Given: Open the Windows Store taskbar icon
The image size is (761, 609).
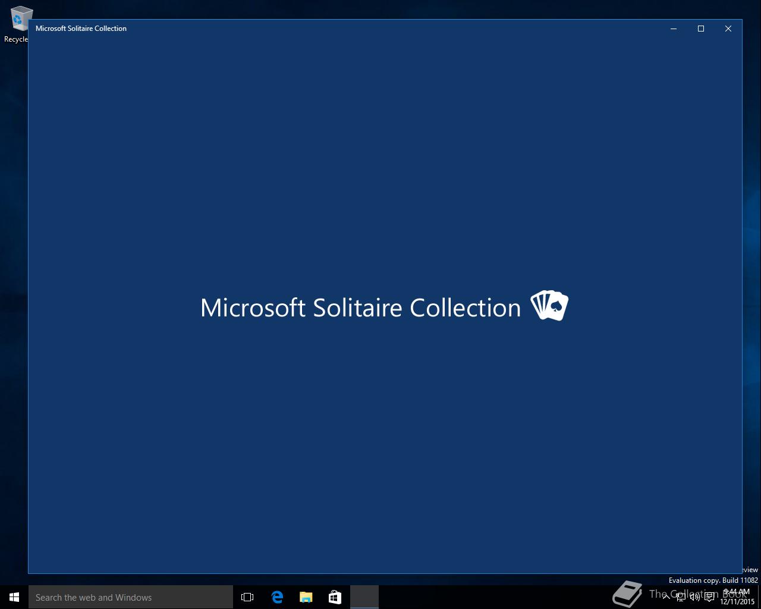Looking at the screenshot, I should [x=335, y=597].
